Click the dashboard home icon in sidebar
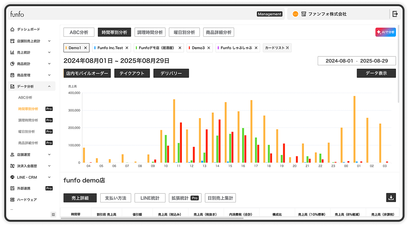The height and width of the screenshot is (226, 409). click(13, 29)
